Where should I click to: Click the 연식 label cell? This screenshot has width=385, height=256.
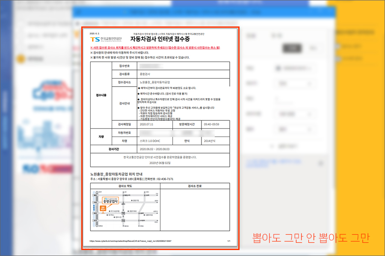(187, 141)
